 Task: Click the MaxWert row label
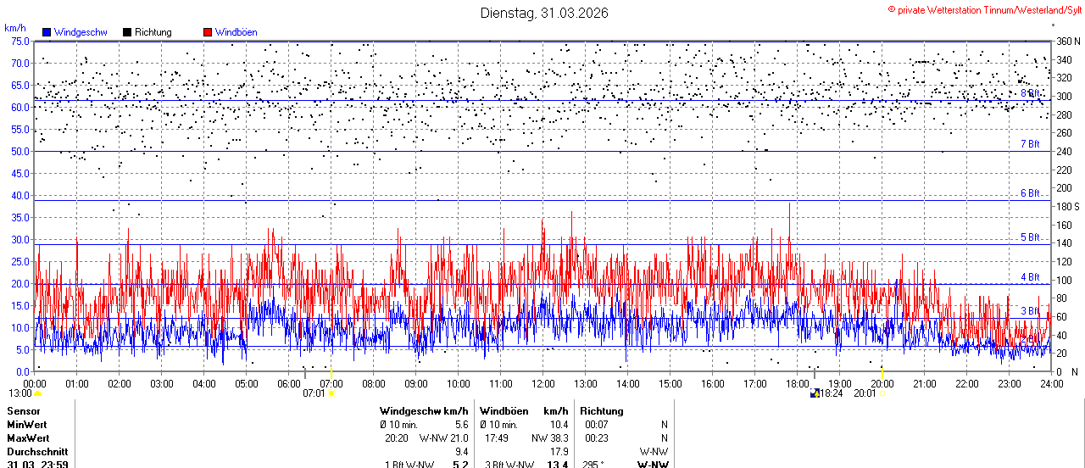tap(28, 438)
